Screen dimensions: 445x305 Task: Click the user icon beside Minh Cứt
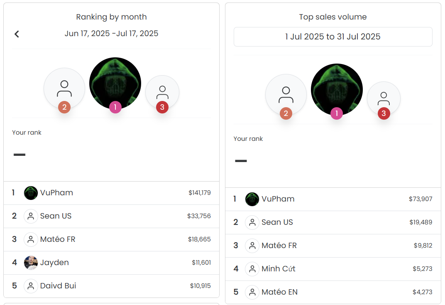[252, 269]
